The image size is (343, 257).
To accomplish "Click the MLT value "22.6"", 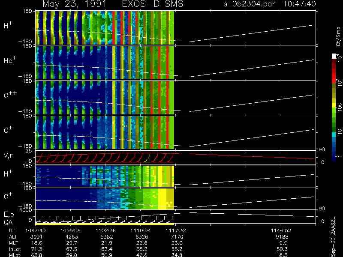I will tap(141, 243).
